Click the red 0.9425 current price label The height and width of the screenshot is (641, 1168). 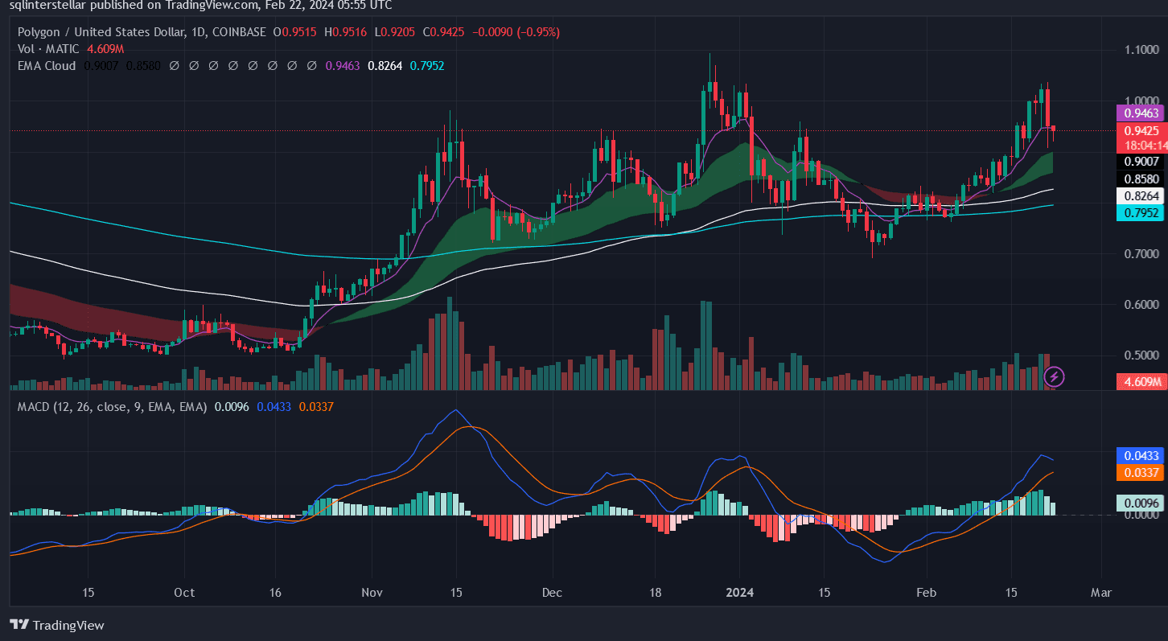click(x=1141, y=130)
